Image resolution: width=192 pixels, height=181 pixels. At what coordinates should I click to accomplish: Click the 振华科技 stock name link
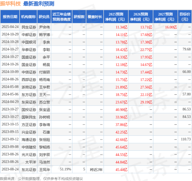[x=11, y=4]
